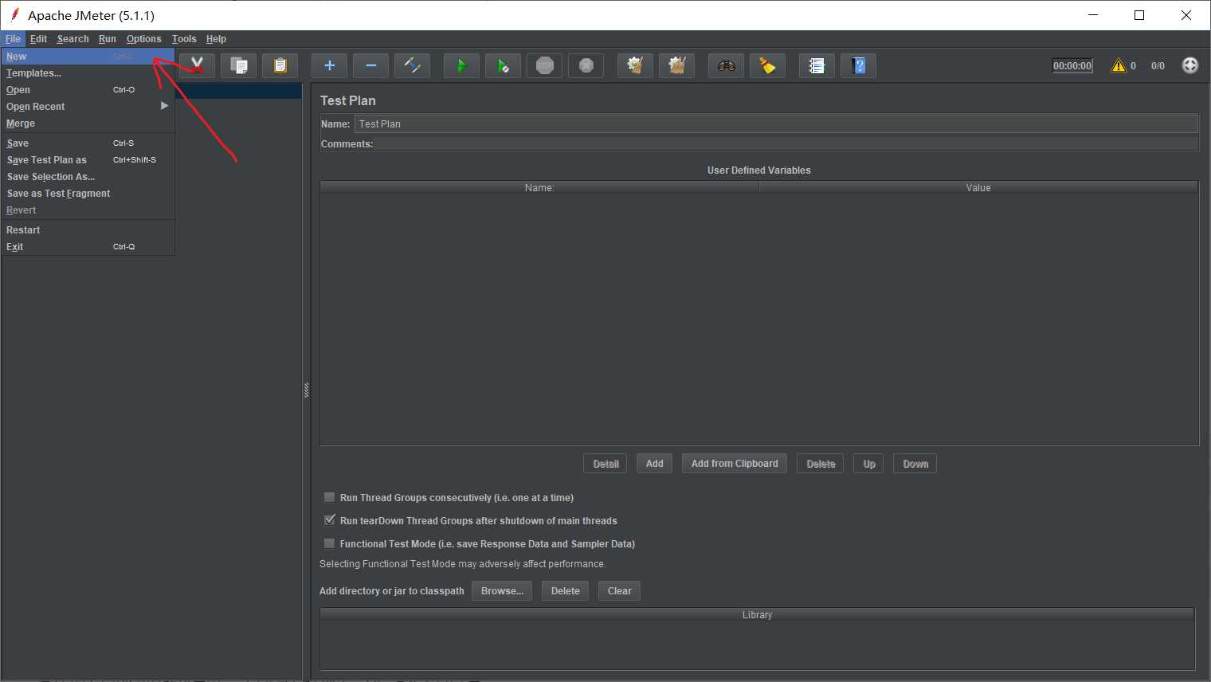Click the Paste clipboard toolbar icon

(280, 65)
